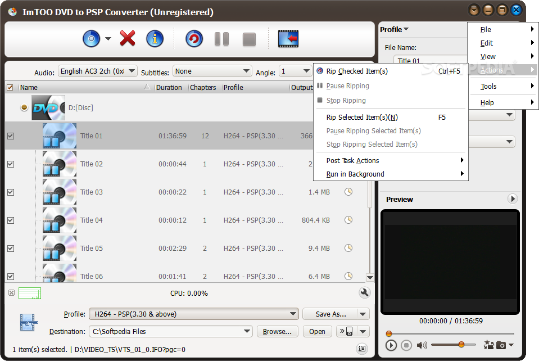Click the red X remove button
Viewport: 539px width, 361px height.
128,38
